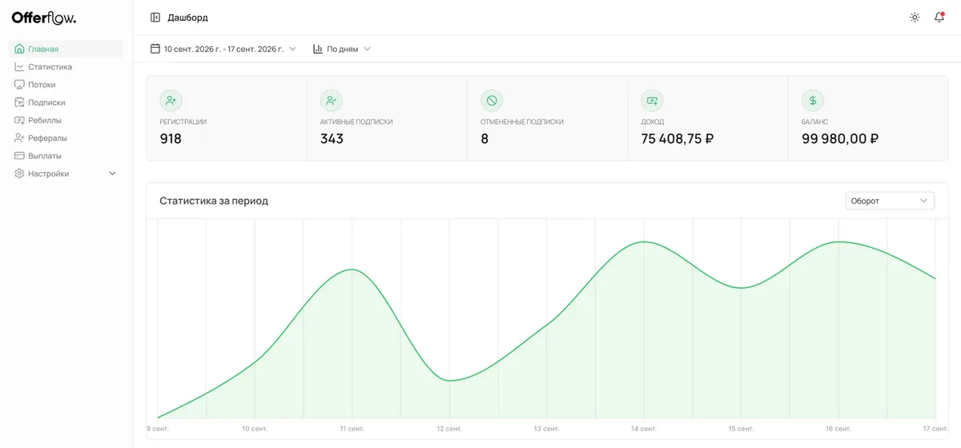Click the 14 сент. axis label
This screenshot has width=961, height=448.
tap(643, 429)
